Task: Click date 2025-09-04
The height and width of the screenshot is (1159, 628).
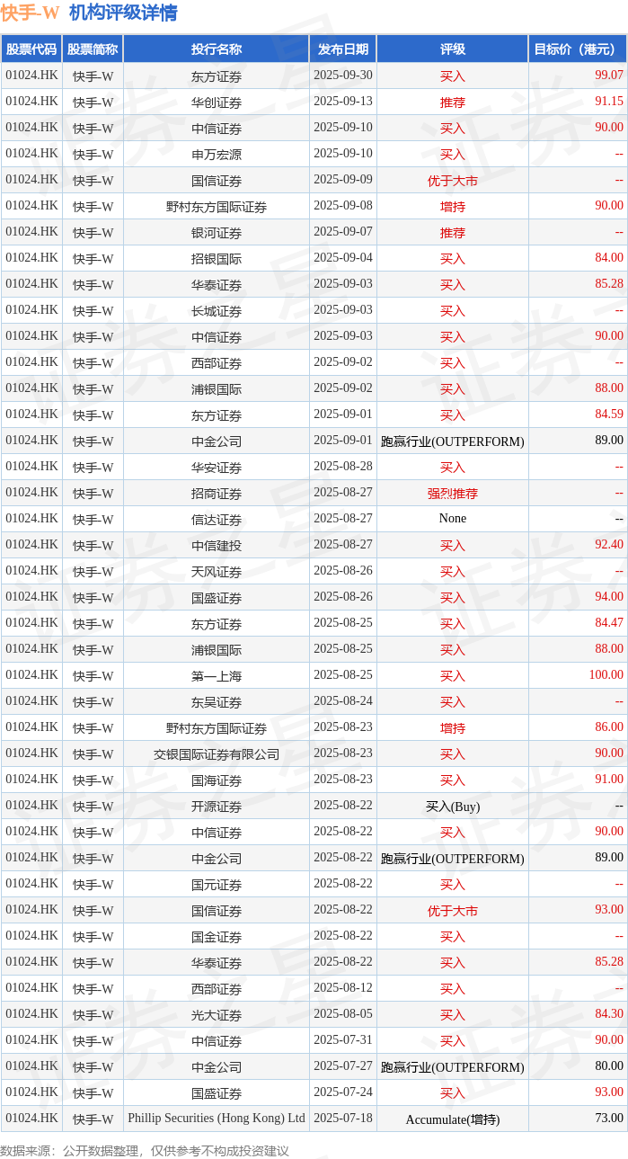Action: (x=343, y=258)
